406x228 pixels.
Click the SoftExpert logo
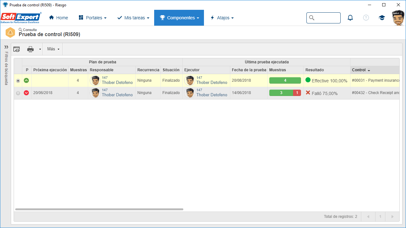click(21, 18)
